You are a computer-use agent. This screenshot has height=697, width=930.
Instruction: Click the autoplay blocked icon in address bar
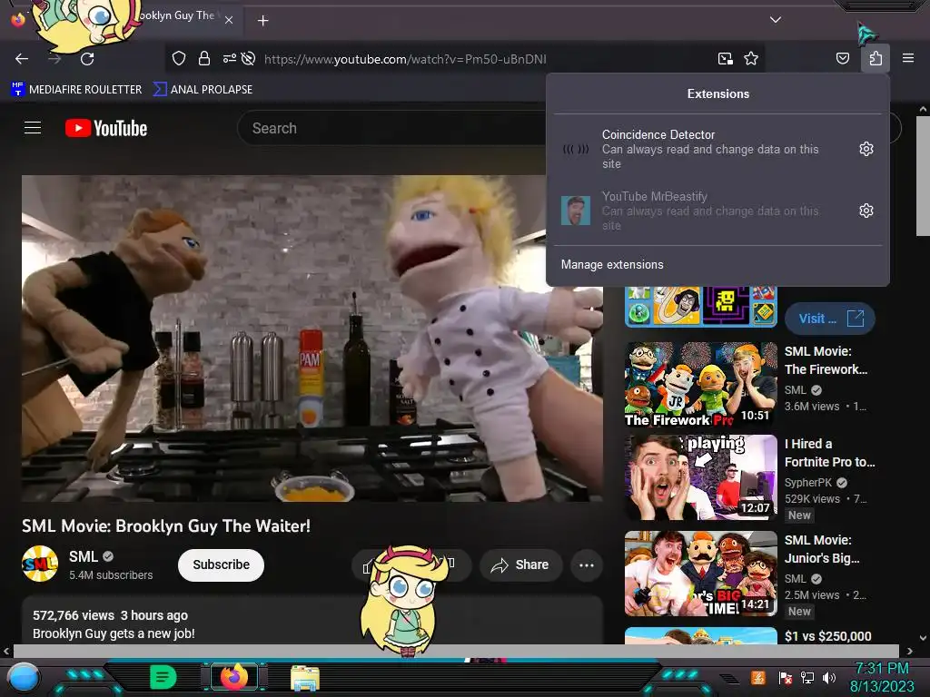click(x=249, y=58)
